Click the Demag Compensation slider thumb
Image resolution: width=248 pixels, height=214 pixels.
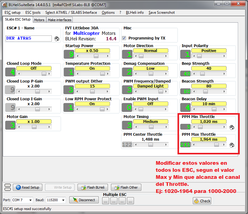tap(151, 74)
